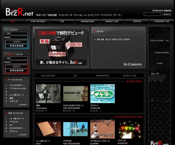This screenshot has height=145, width=175.
Task: Click PV ranking item 1 ACCUPUNCT...
Action: tap(17, 85)
